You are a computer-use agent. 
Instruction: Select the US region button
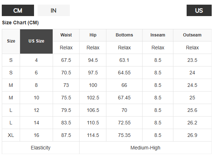199,10
